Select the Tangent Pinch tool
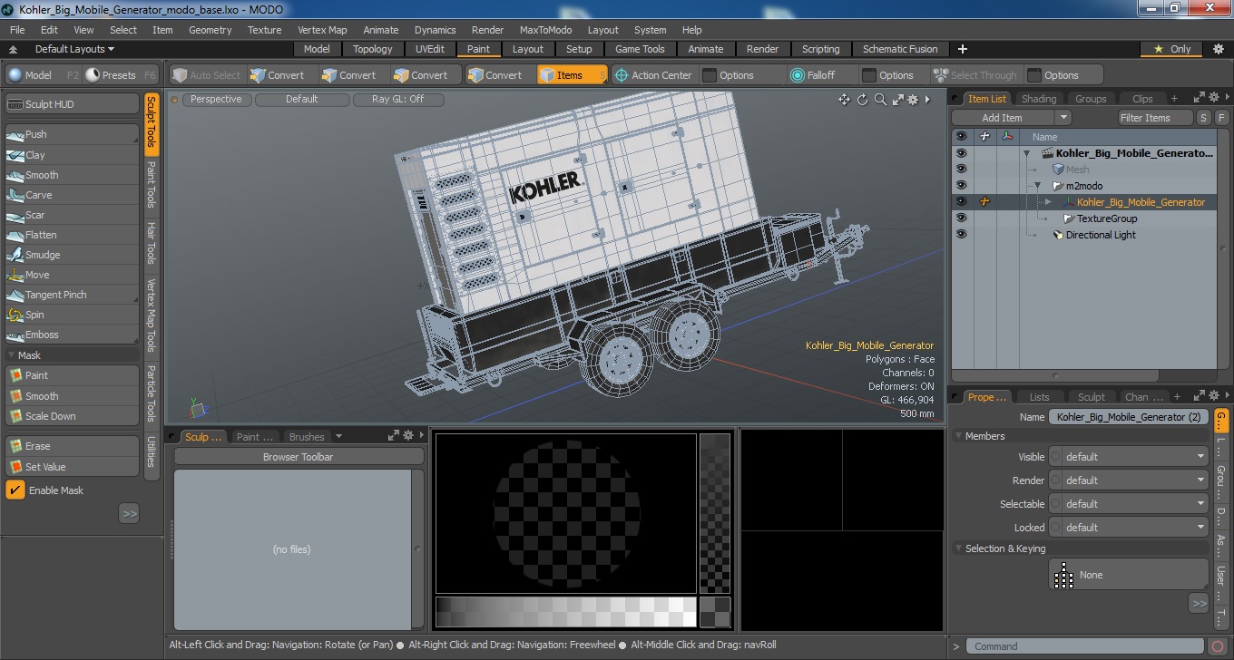The height and width of the screenshot is (660, 1234). coord(72,295)
